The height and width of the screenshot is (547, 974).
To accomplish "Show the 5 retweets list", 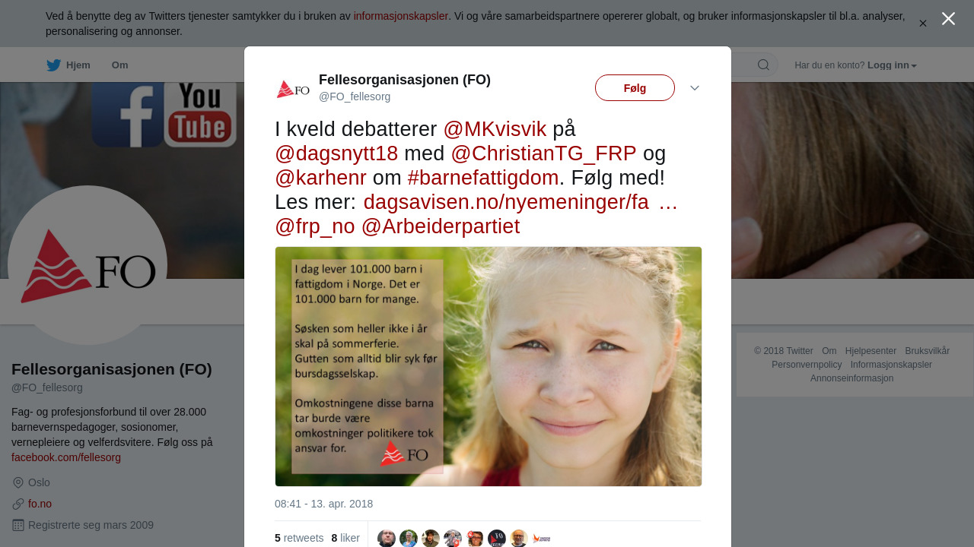I will pyautogui.click(x=299, y=538).
